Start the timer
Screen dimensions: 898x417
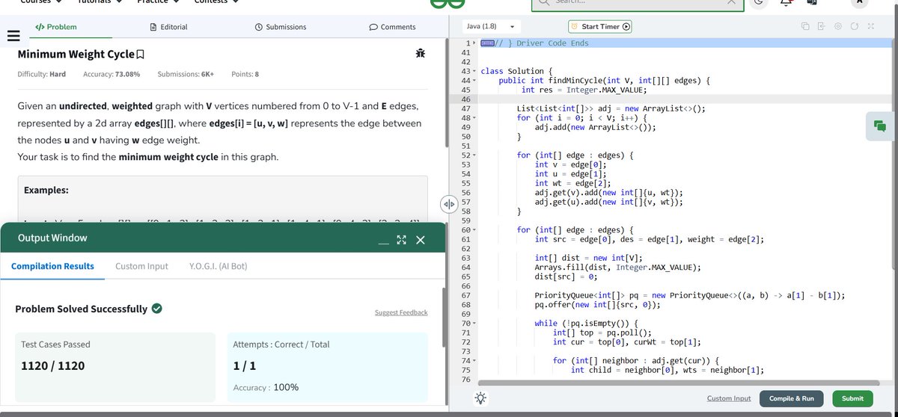[x=600, y=27]
